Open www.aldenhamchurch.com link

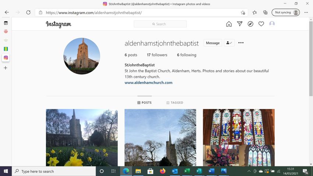coord(148,82)
